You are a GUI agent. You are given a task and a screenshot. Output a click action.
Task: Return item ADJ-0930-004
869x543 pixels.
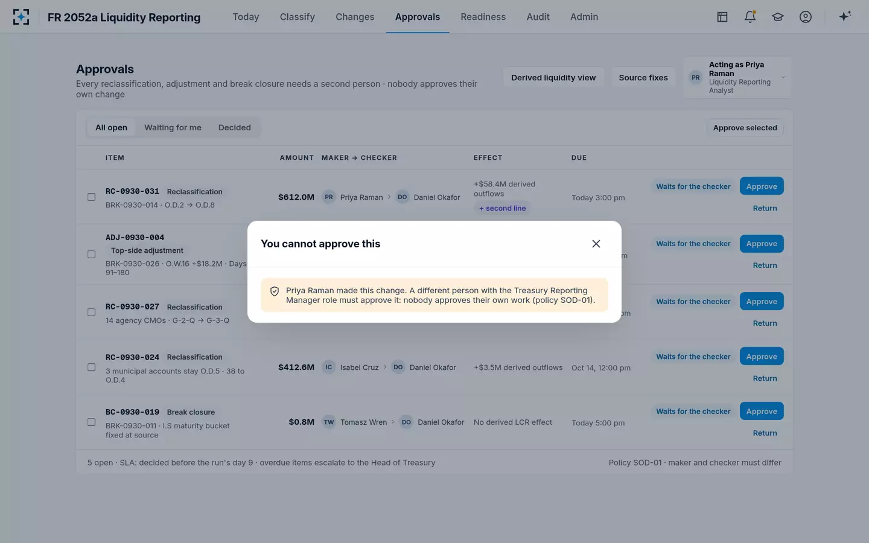point(765,265)
